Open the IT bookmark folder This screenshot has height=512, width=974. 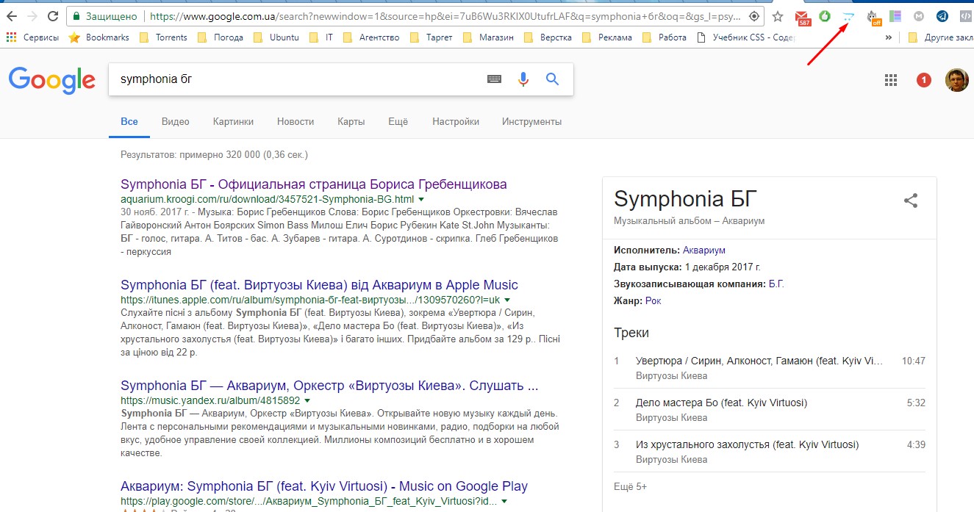[321, 37]
